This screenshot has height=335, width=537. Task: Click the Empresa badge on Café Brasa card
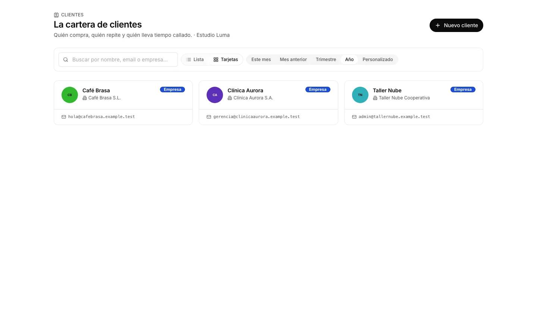(173, 89)
